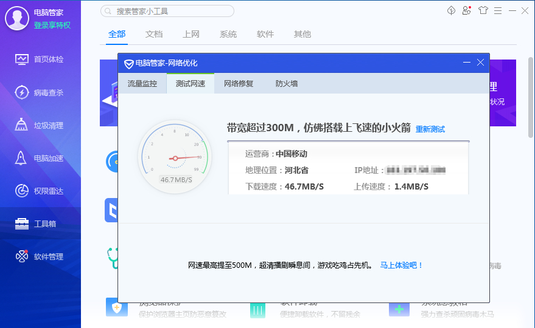Open 首页体检 in sidebar

pyautogui.click(x=40, y=60)
